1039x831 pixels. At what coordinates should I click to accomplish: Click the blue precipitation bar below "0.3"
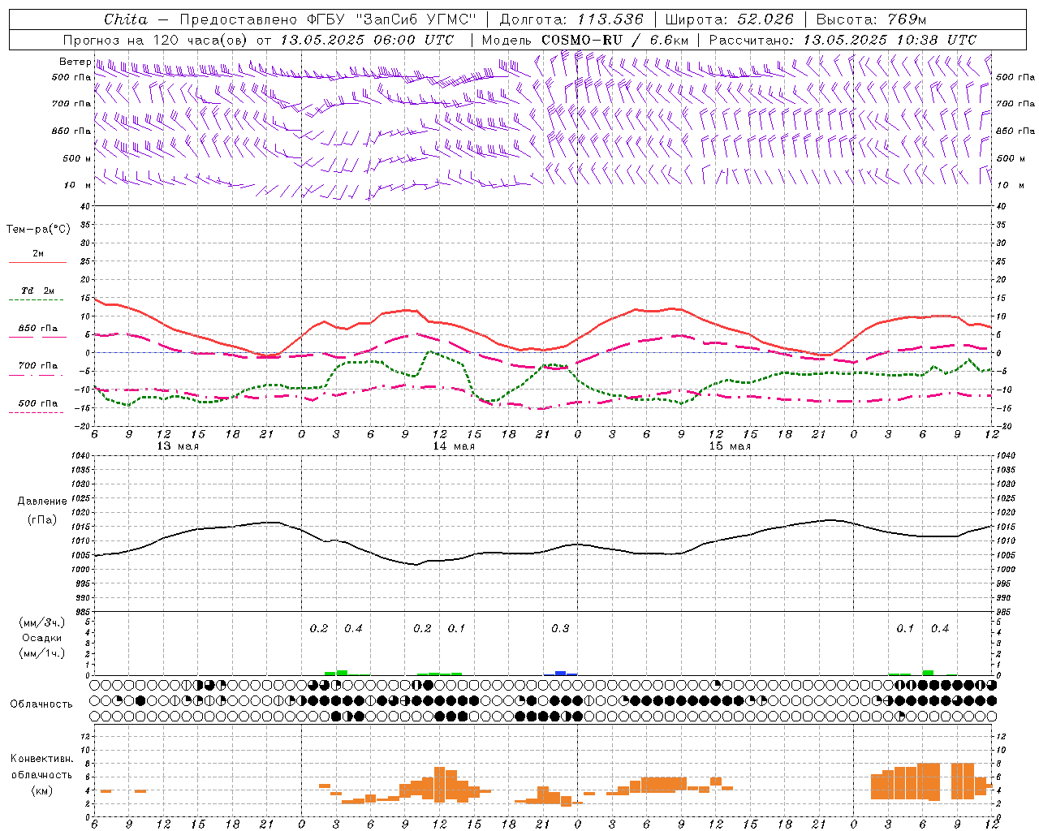point(560,673)
